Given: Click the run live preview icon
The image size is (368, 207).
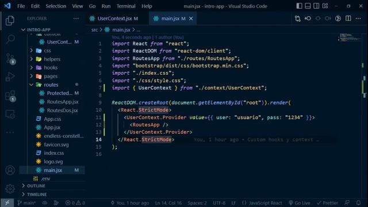Looking at the screenshot, I should tap(338, 18).
